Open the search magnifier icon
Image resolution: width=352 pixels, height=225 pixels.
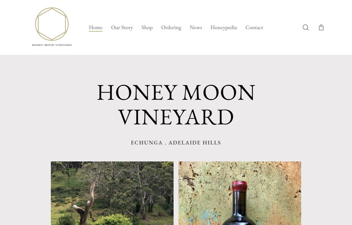(x=305, y=27)
